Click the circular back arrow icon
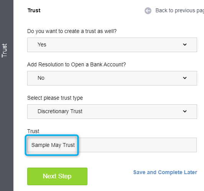The height and width of the screenshot is (191, 204). (148, 11)
